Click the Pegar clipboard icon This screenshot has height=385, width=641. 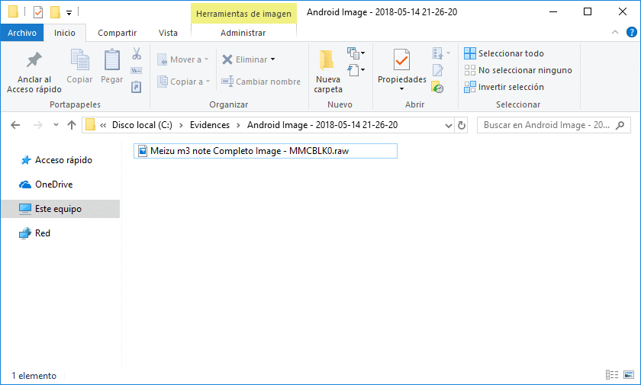point(111,61)
